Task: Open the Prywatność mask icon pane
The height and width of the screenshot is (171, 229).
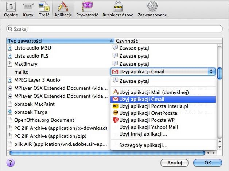Action: tap(87, 9)
